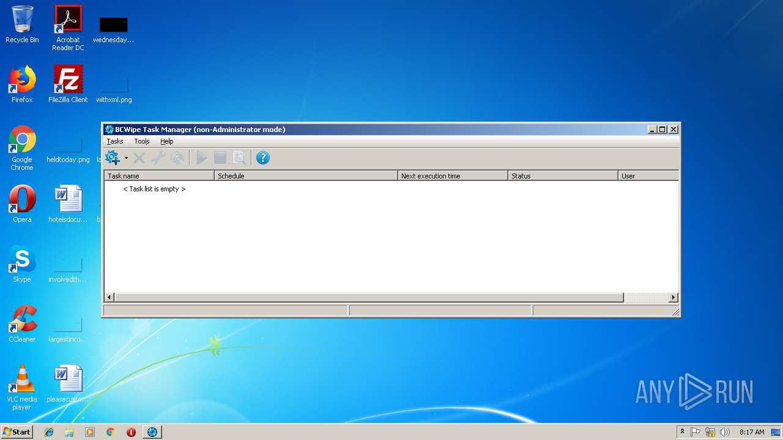
Task: Open the Tasks menu
Action: pyautogui.click(x=115, y=141)
